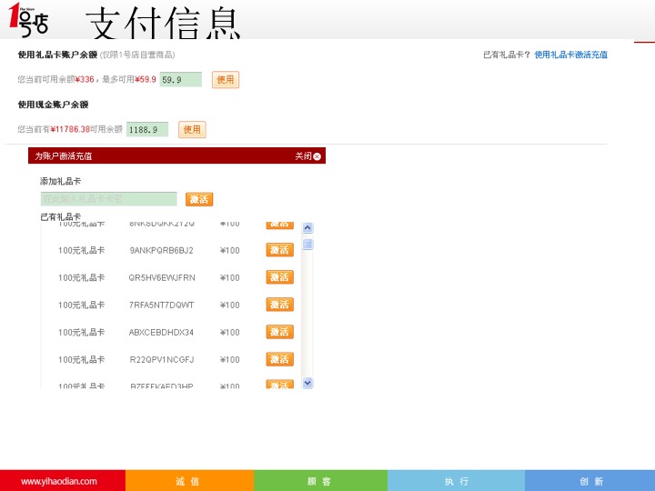Click 使用 button for gift card balance
This screenshot has width=655, height=491.
pyautogui.click(x=226, y=80)
